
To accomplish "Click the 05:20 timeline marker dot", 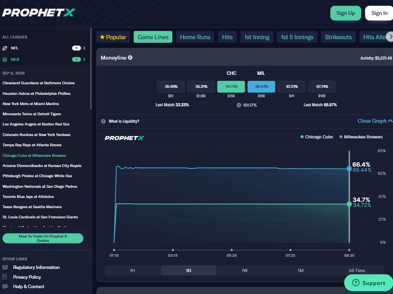I will pyautogui.click(x=231, y=250).
